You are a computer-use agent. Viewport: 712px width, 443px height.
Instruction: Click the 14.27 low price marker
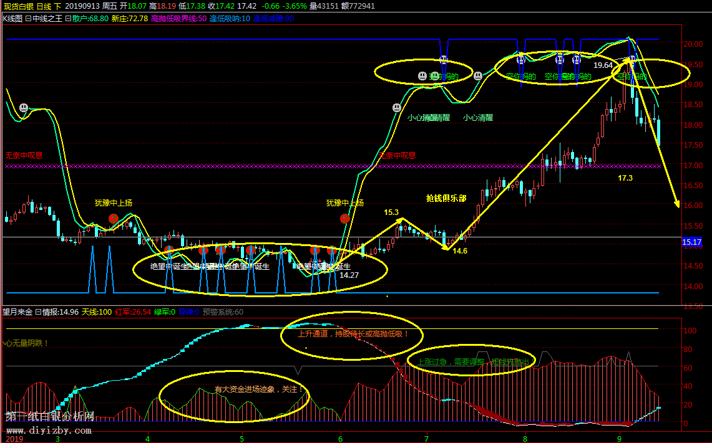coord(349,275)
